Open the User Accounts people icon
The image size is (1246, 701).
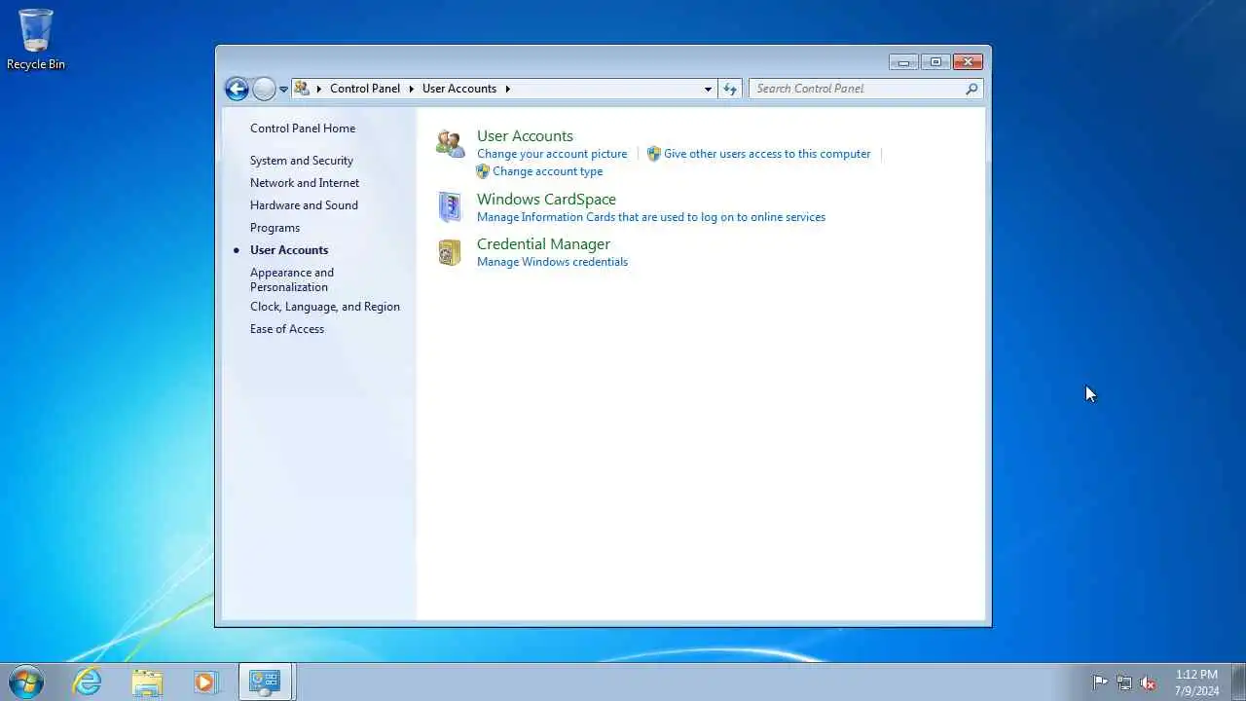click(450, 144)
